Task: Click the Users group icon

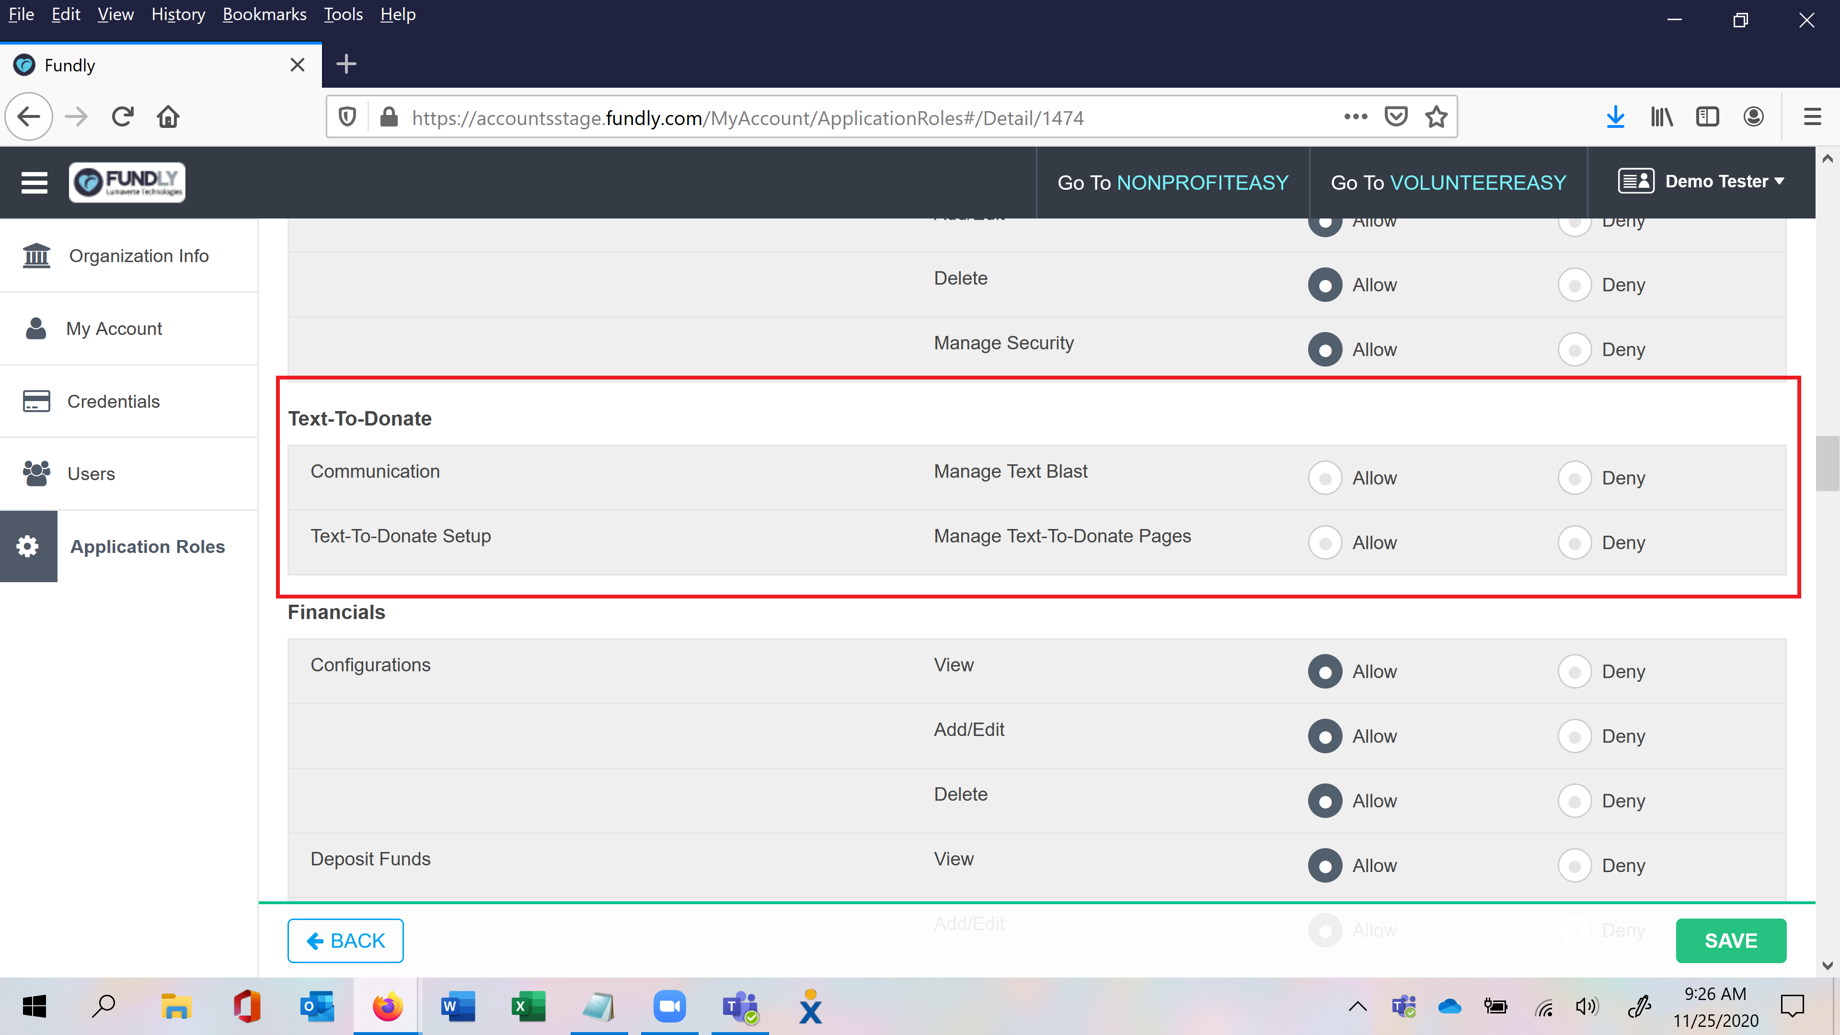Action: point(36,473)
